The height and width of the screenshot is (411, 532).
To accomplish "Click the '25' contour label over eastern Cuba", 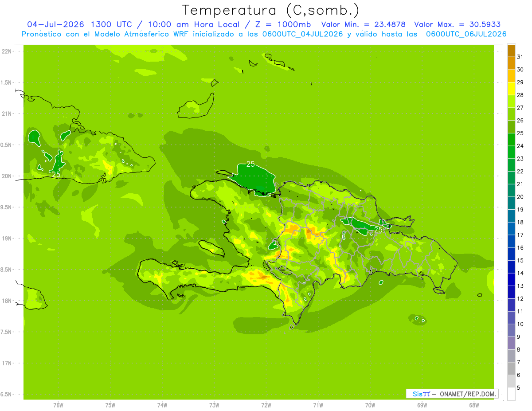I will 56,175.
